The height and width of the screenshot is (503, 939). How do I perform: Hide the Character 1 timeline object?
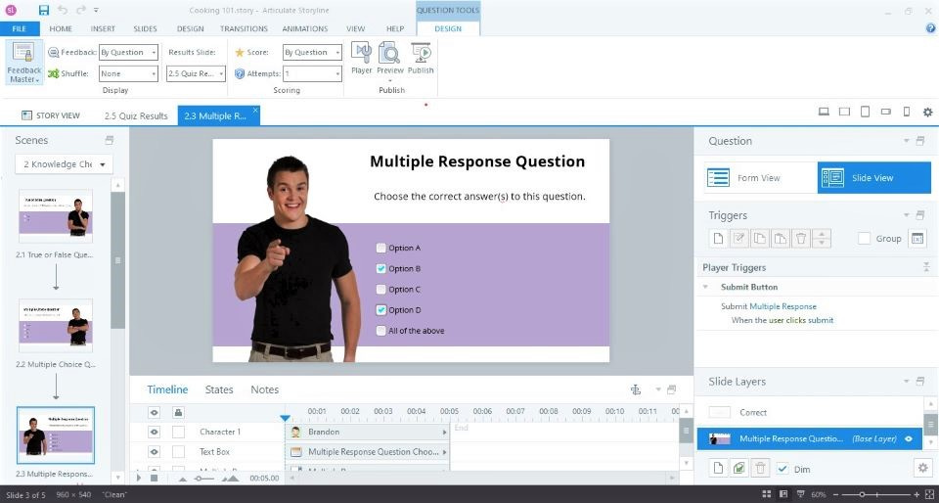coord(154,432)
